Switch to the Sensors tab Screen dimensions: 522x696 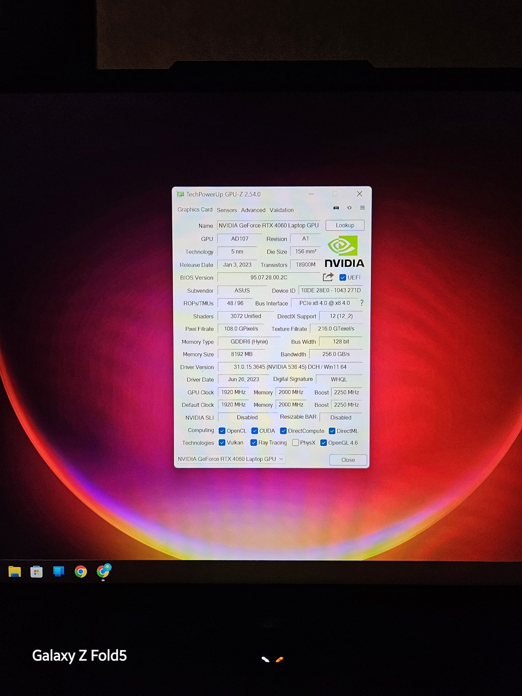pos(227,210)
